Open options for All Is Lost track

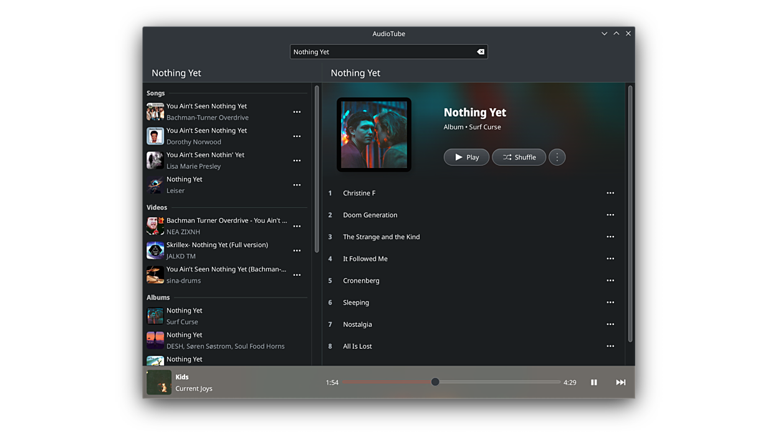610,346
